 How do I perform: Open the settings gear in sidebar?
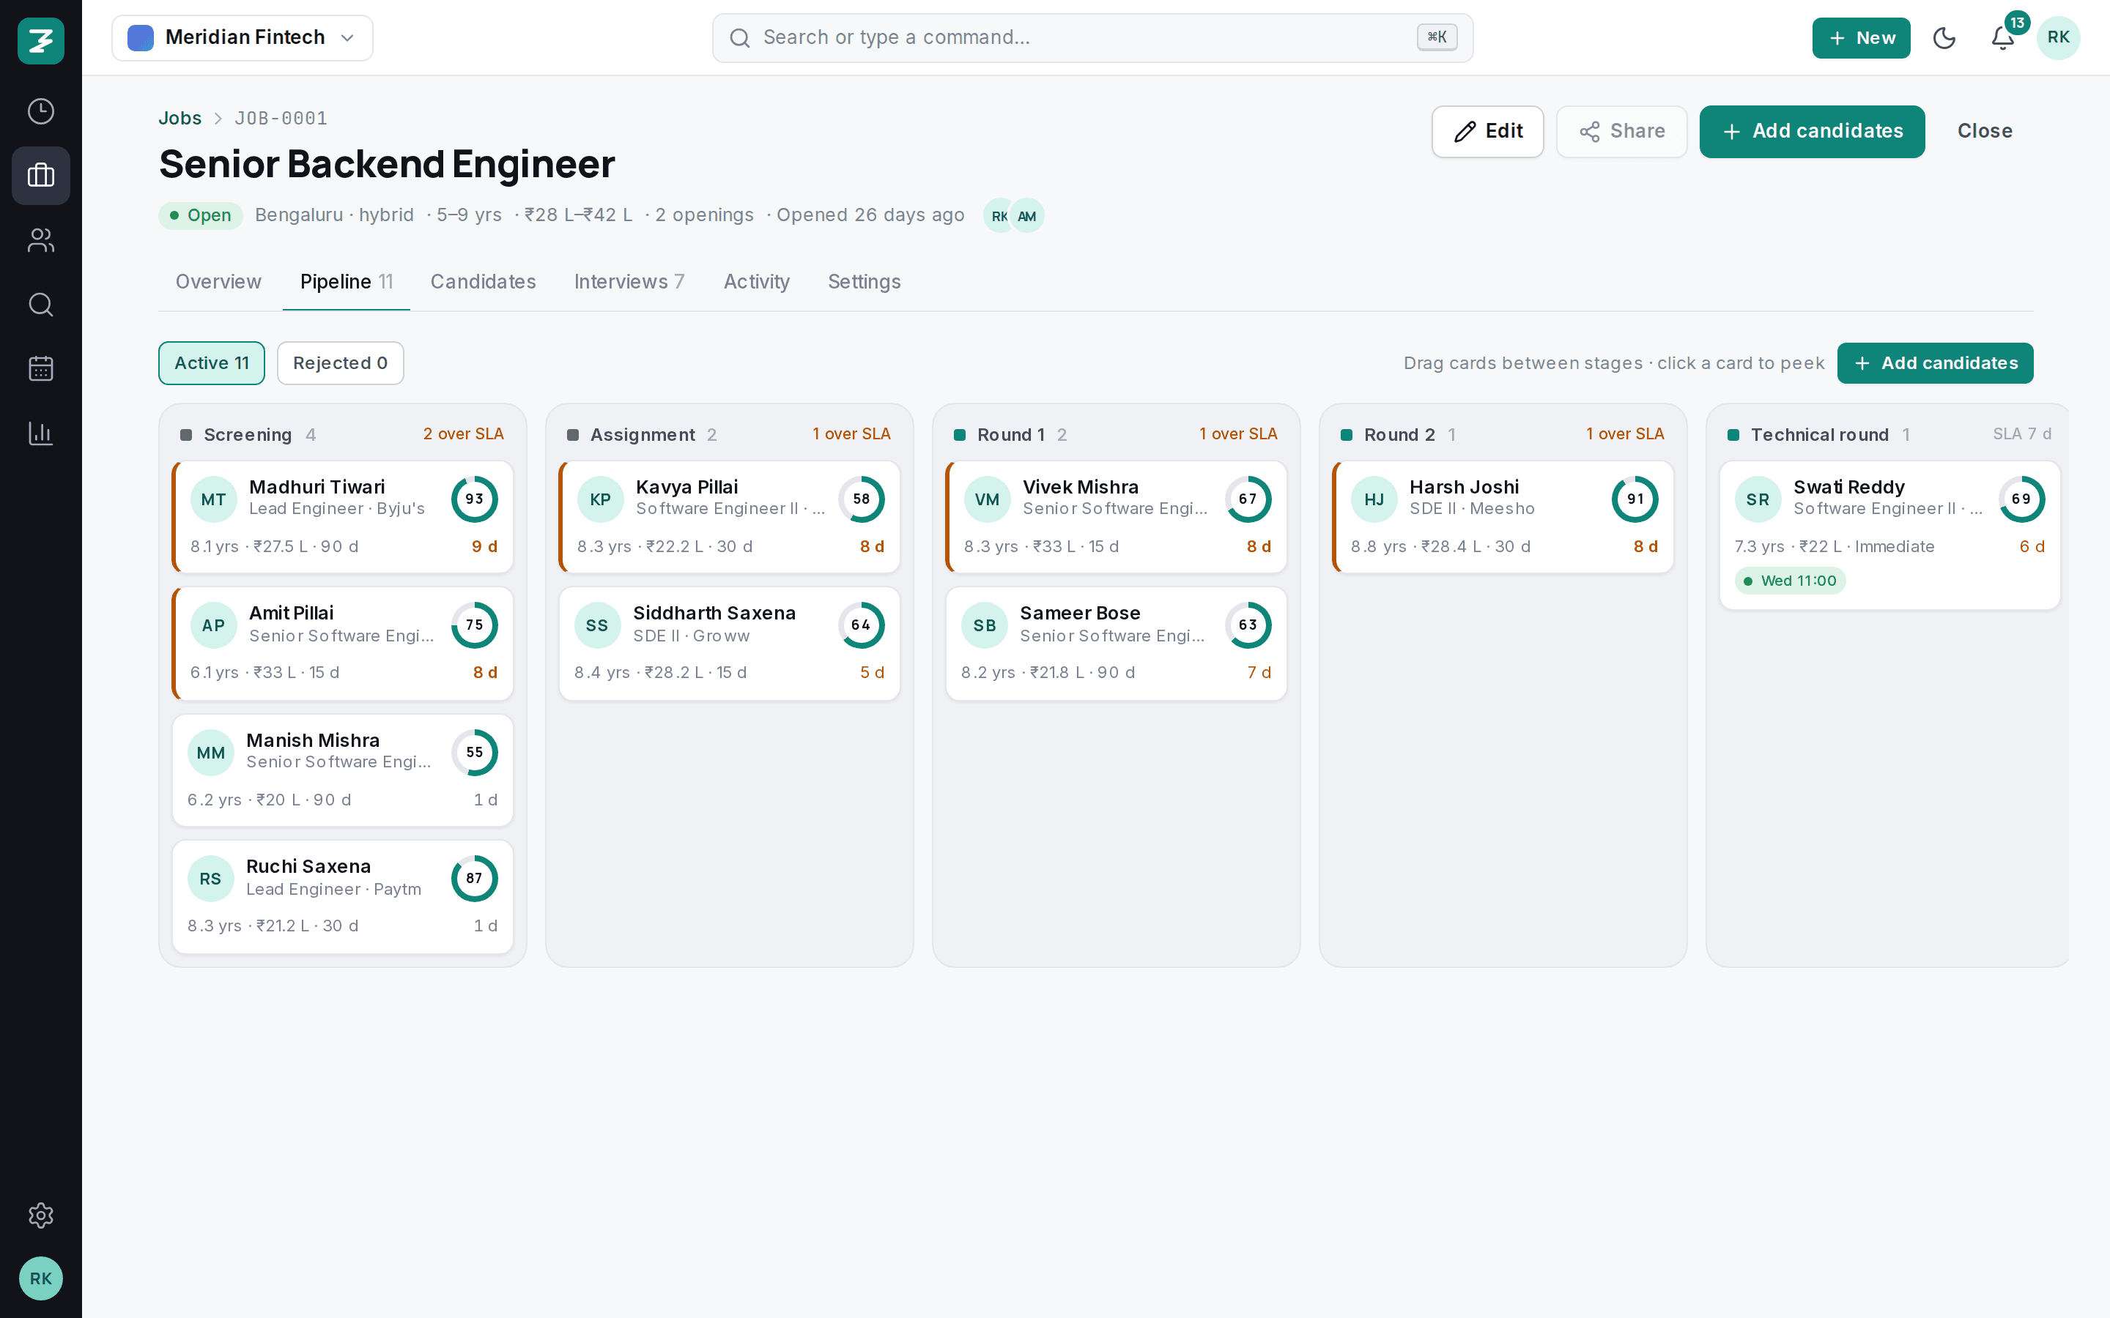[x=41, y=1215]
